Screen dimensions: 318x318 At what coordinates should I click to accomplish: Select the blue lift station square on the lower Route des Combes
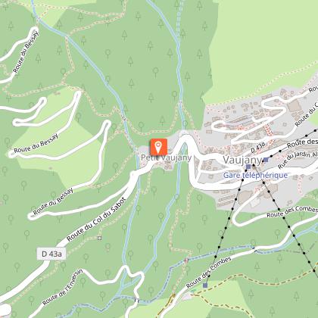click(205, 285)
